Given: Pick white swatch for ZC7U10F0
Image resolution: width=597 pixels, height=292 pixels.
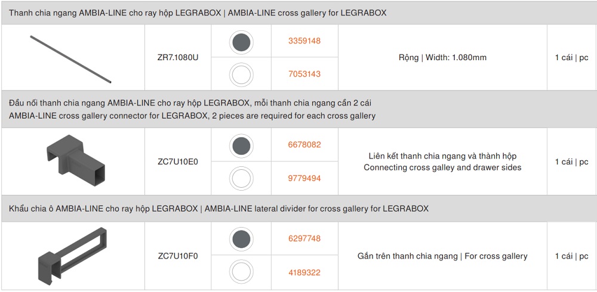Looking at the screenshot, I should tap(241, 272).
